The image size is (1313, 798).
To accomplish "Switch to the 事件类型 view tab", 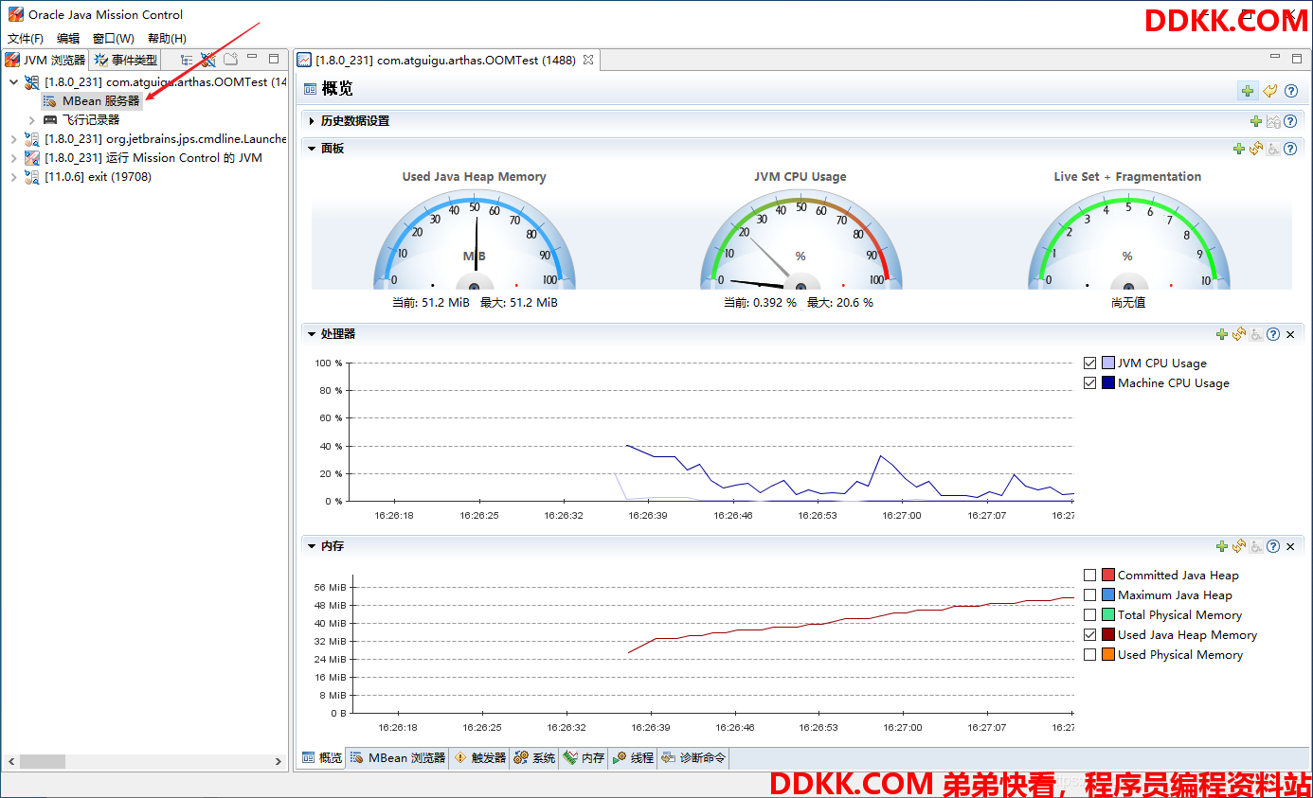I will [x=126, y=60].
